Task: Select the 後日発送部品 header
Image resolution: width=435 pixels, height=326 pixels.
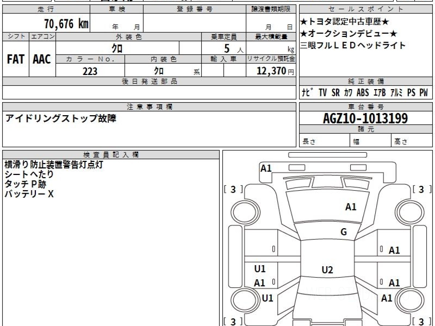Action: pyautogui.click(x=149, y=81)
